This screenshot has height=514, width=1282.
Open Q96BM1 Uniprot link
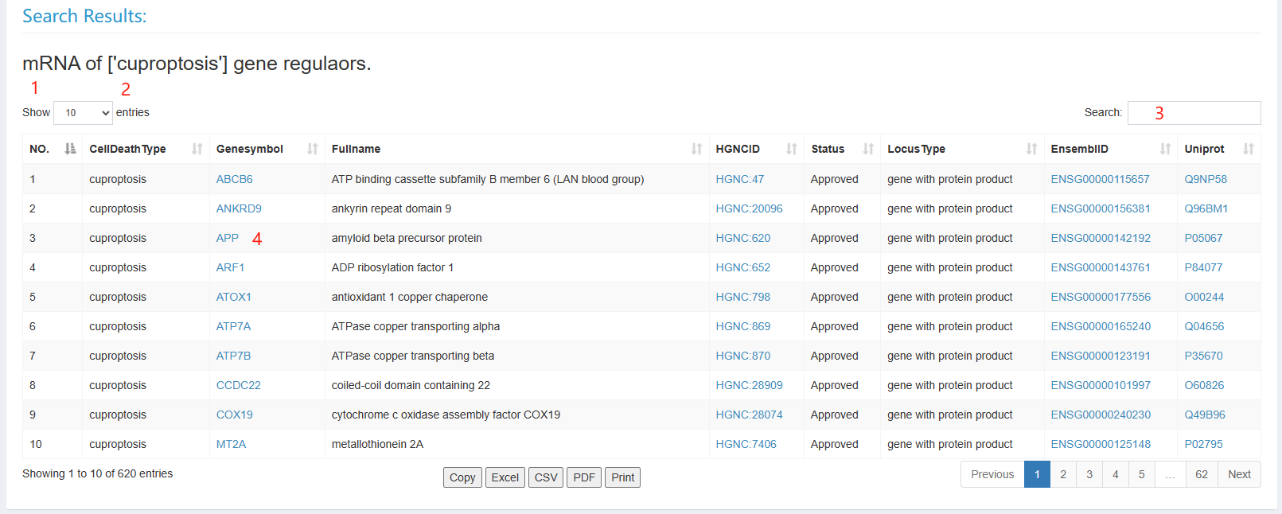[x=1206, y=208]
